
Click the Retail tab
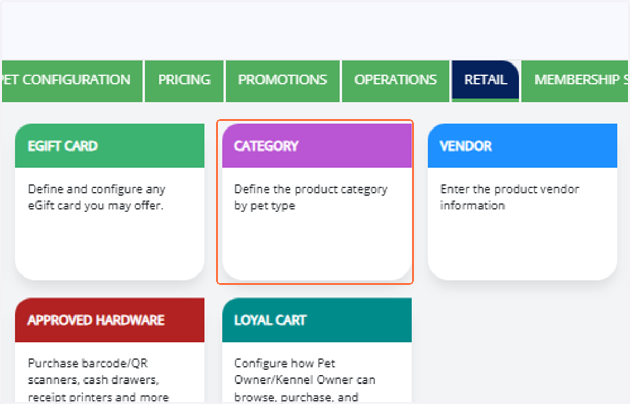pyautogui.click(x=485, y=81)
